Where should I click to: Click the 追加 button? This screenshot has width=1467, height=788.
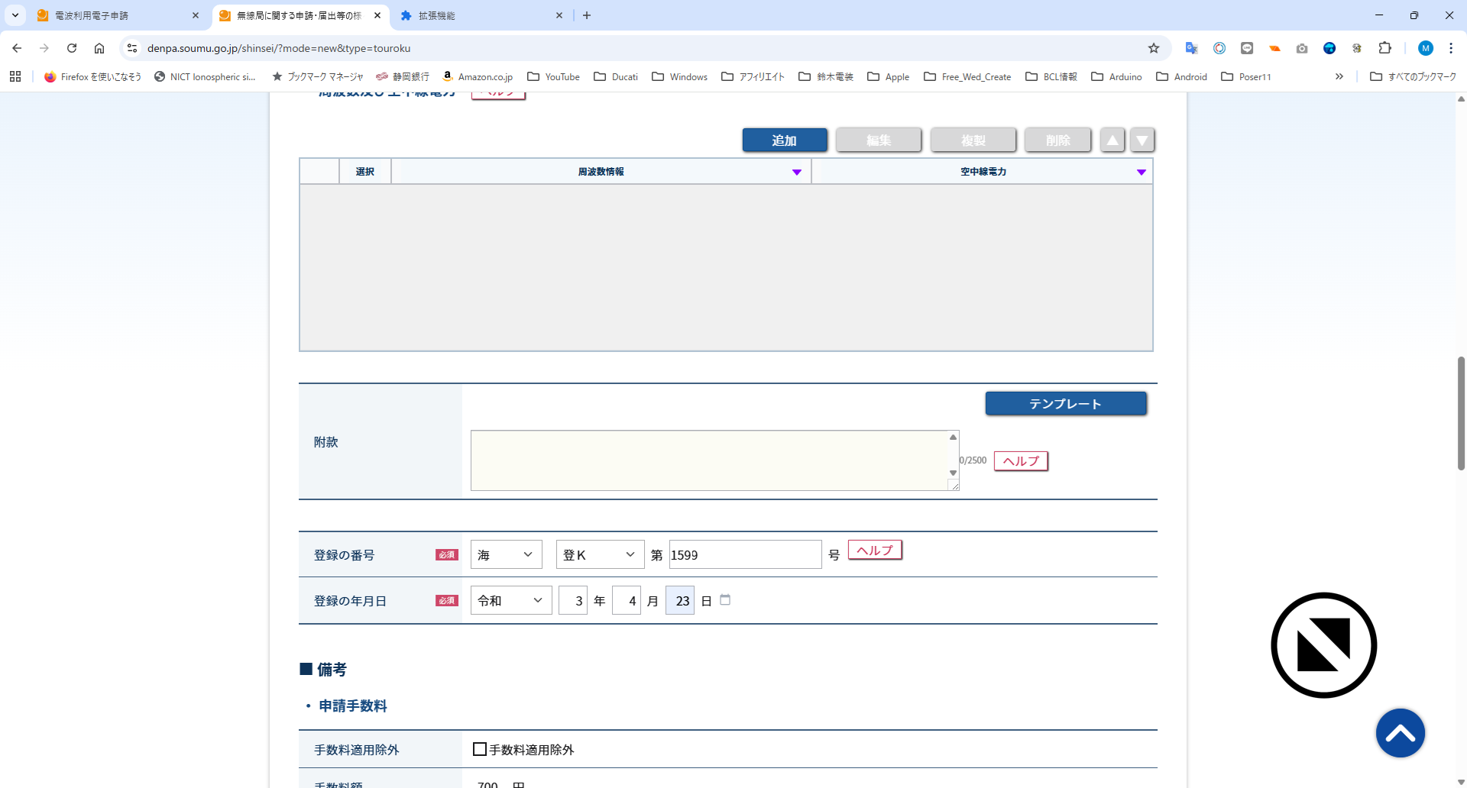(x=784, y=140)
